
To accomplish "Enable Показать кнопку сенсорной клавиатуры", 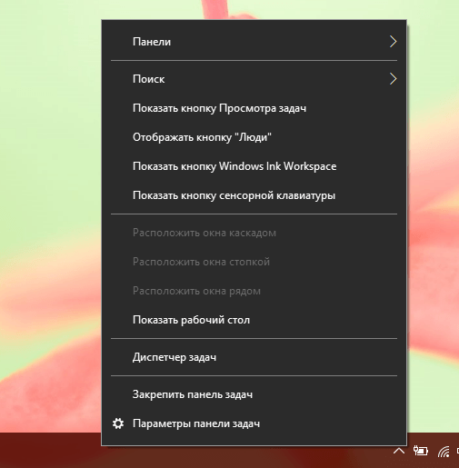I will pyautogui.click(x=254, y=195).
